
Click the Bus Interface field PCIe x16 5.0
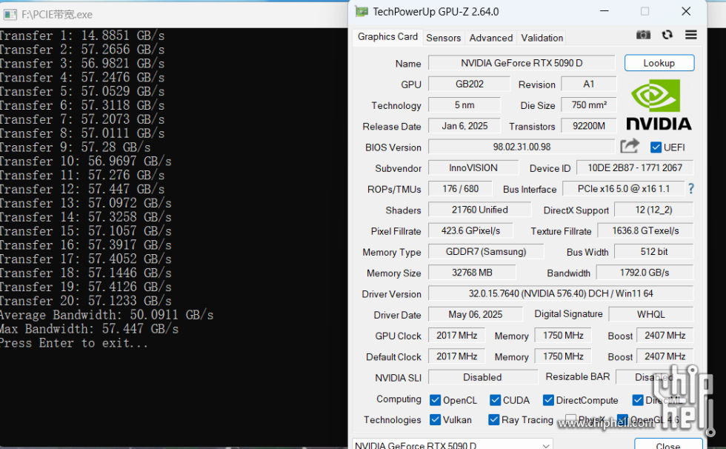pos(623,189)
